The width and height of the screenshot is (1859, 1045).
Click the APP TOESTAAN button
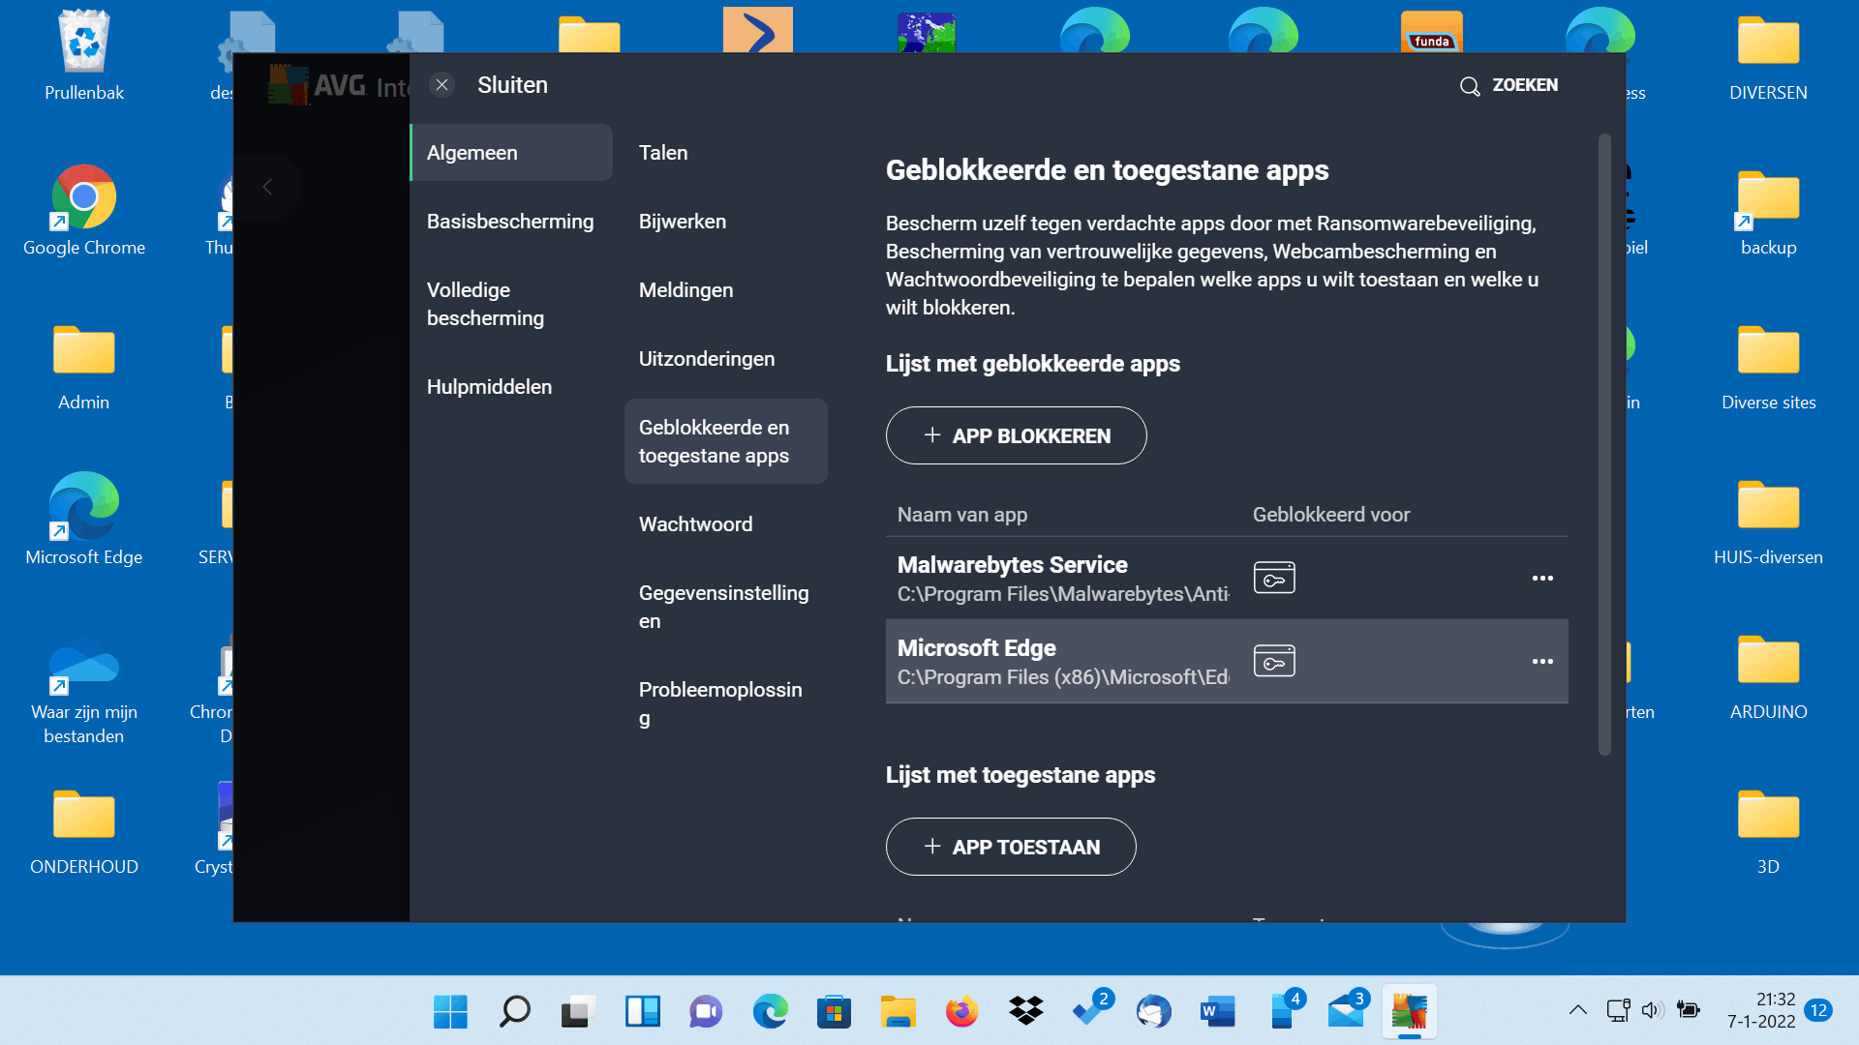[1011, 847]
